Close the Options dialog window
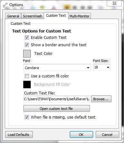 coord(114,3)
